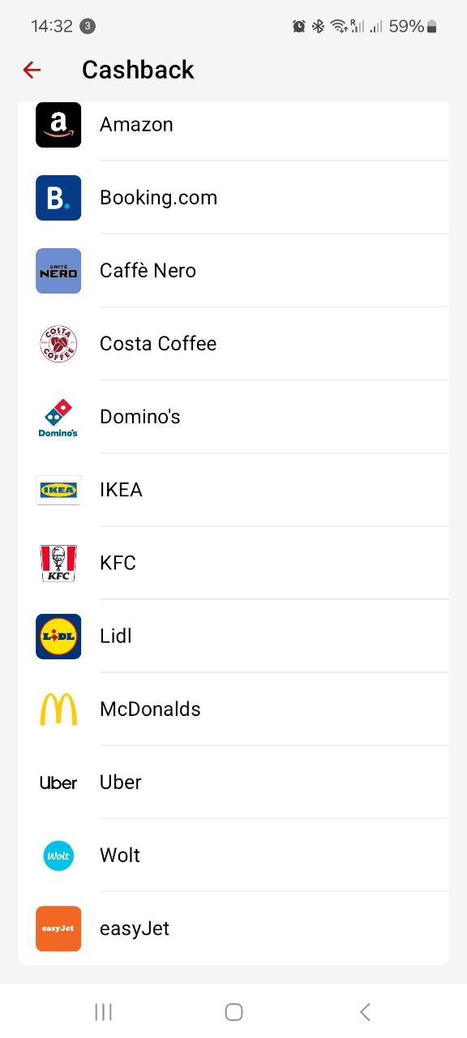Tap the Lidl logo

click(x=58, y=637)
